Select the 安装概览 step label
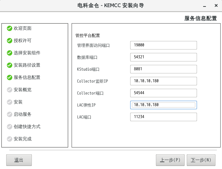Screen dimensions: 222x169 [x=23, y=90]
